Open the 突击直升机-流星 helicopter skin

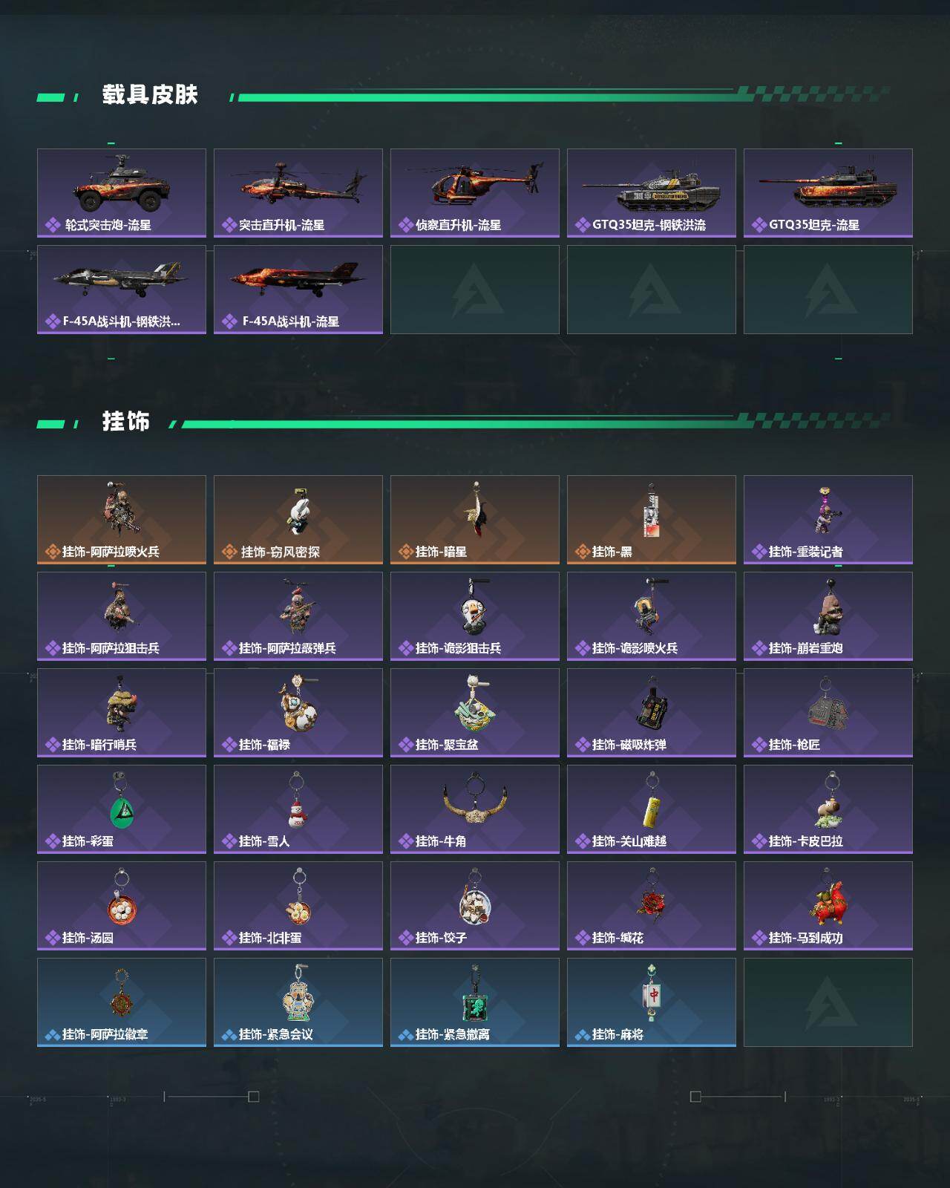(x=298, y=193)
